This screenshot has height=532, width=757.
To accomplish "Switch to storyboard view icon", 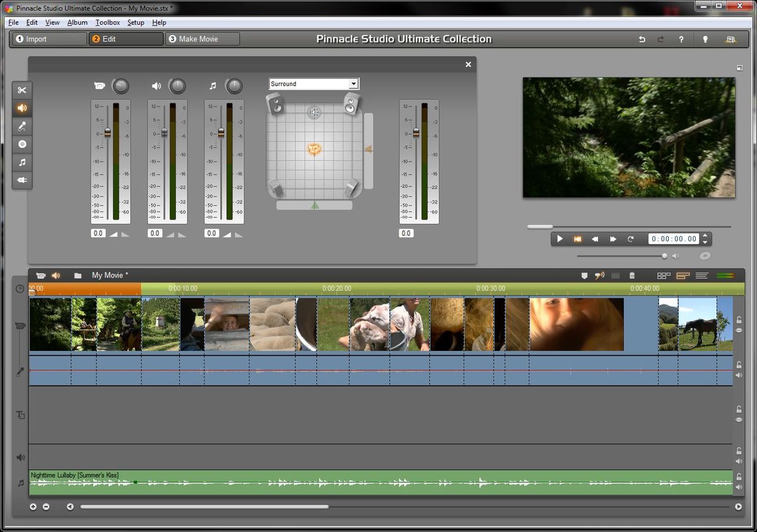I will tap(664, 276).
